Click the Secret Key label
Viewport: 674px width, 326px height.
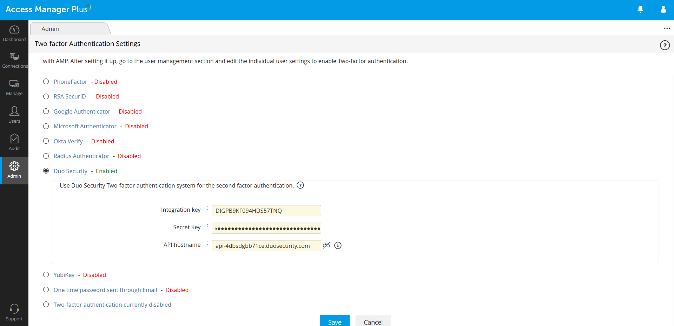click(187, 227)
